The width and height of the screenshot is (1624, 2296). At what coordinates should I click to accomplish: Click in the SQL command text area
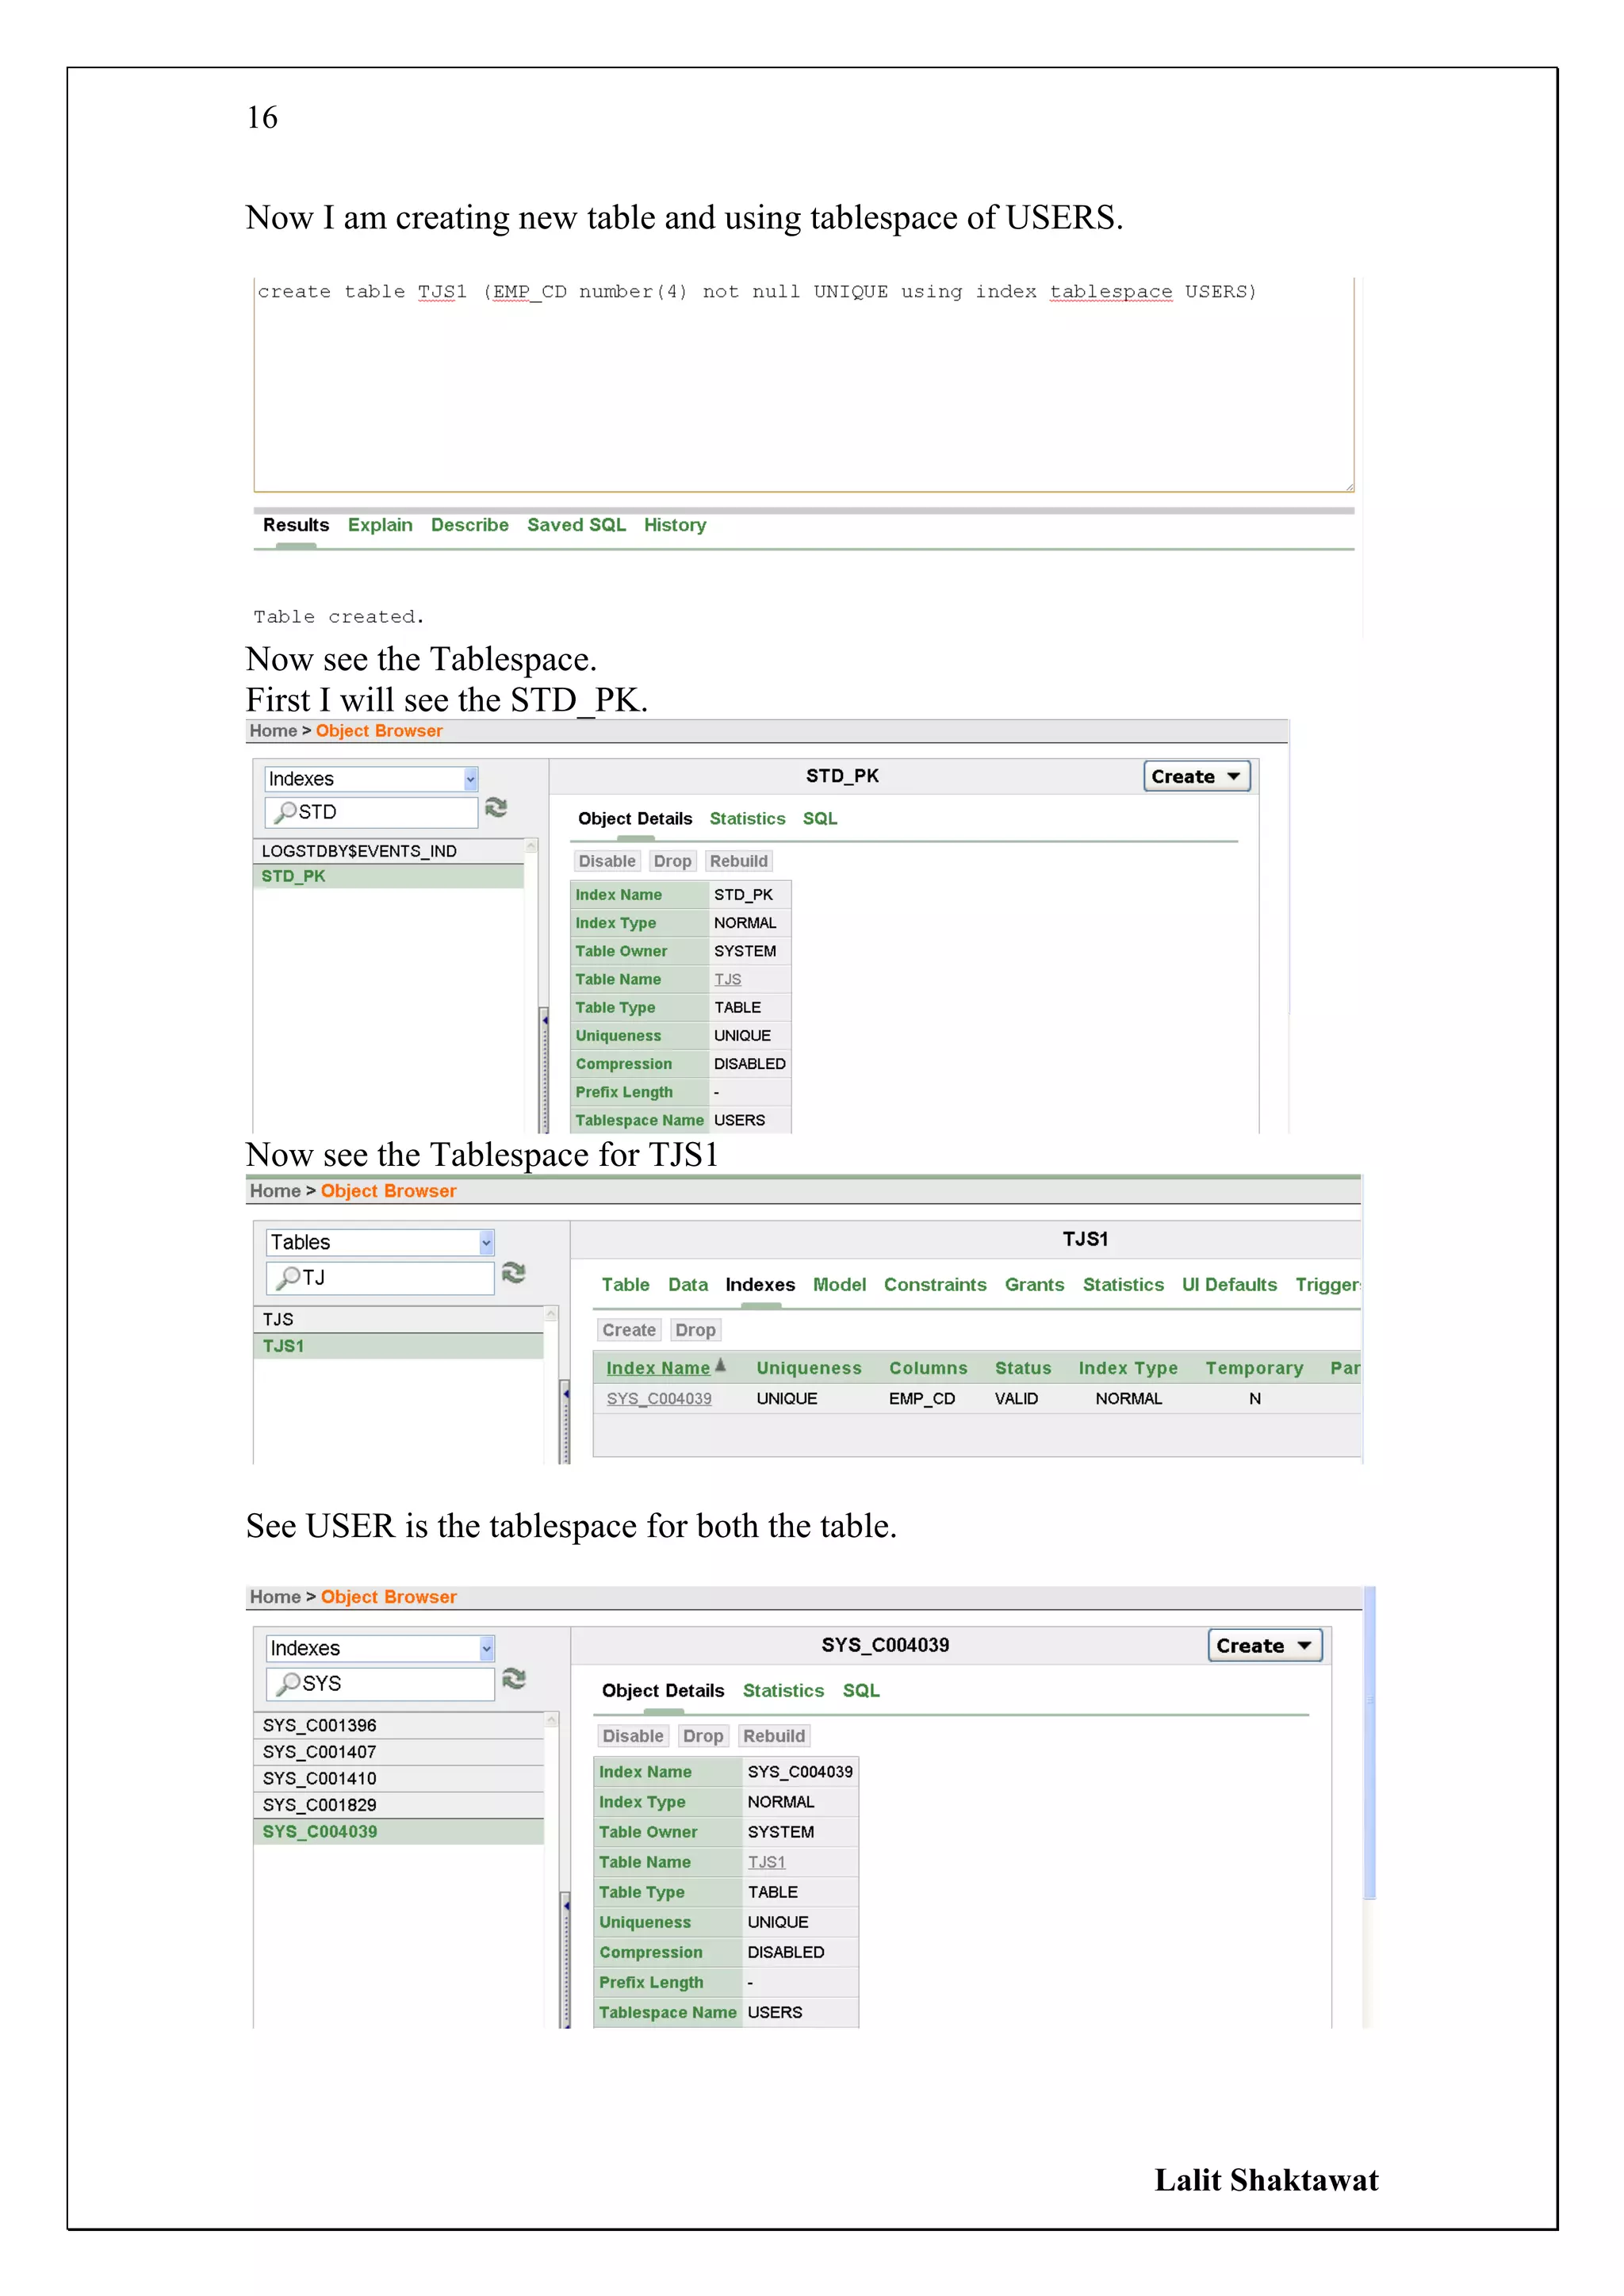point(804,384)
